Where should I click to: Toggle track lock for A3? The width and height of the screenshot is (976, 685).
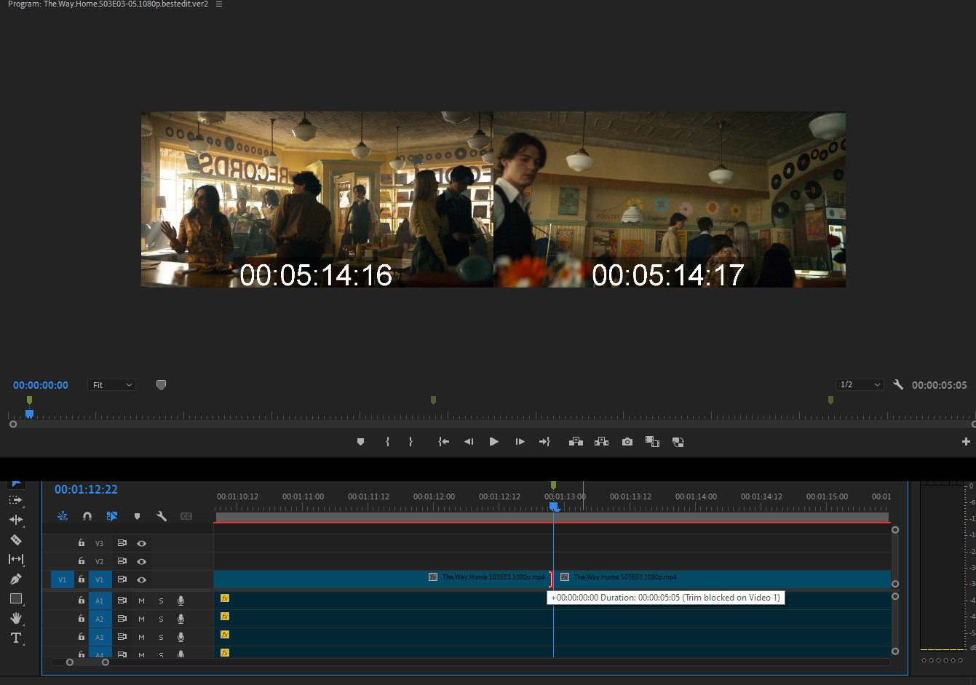82,637
